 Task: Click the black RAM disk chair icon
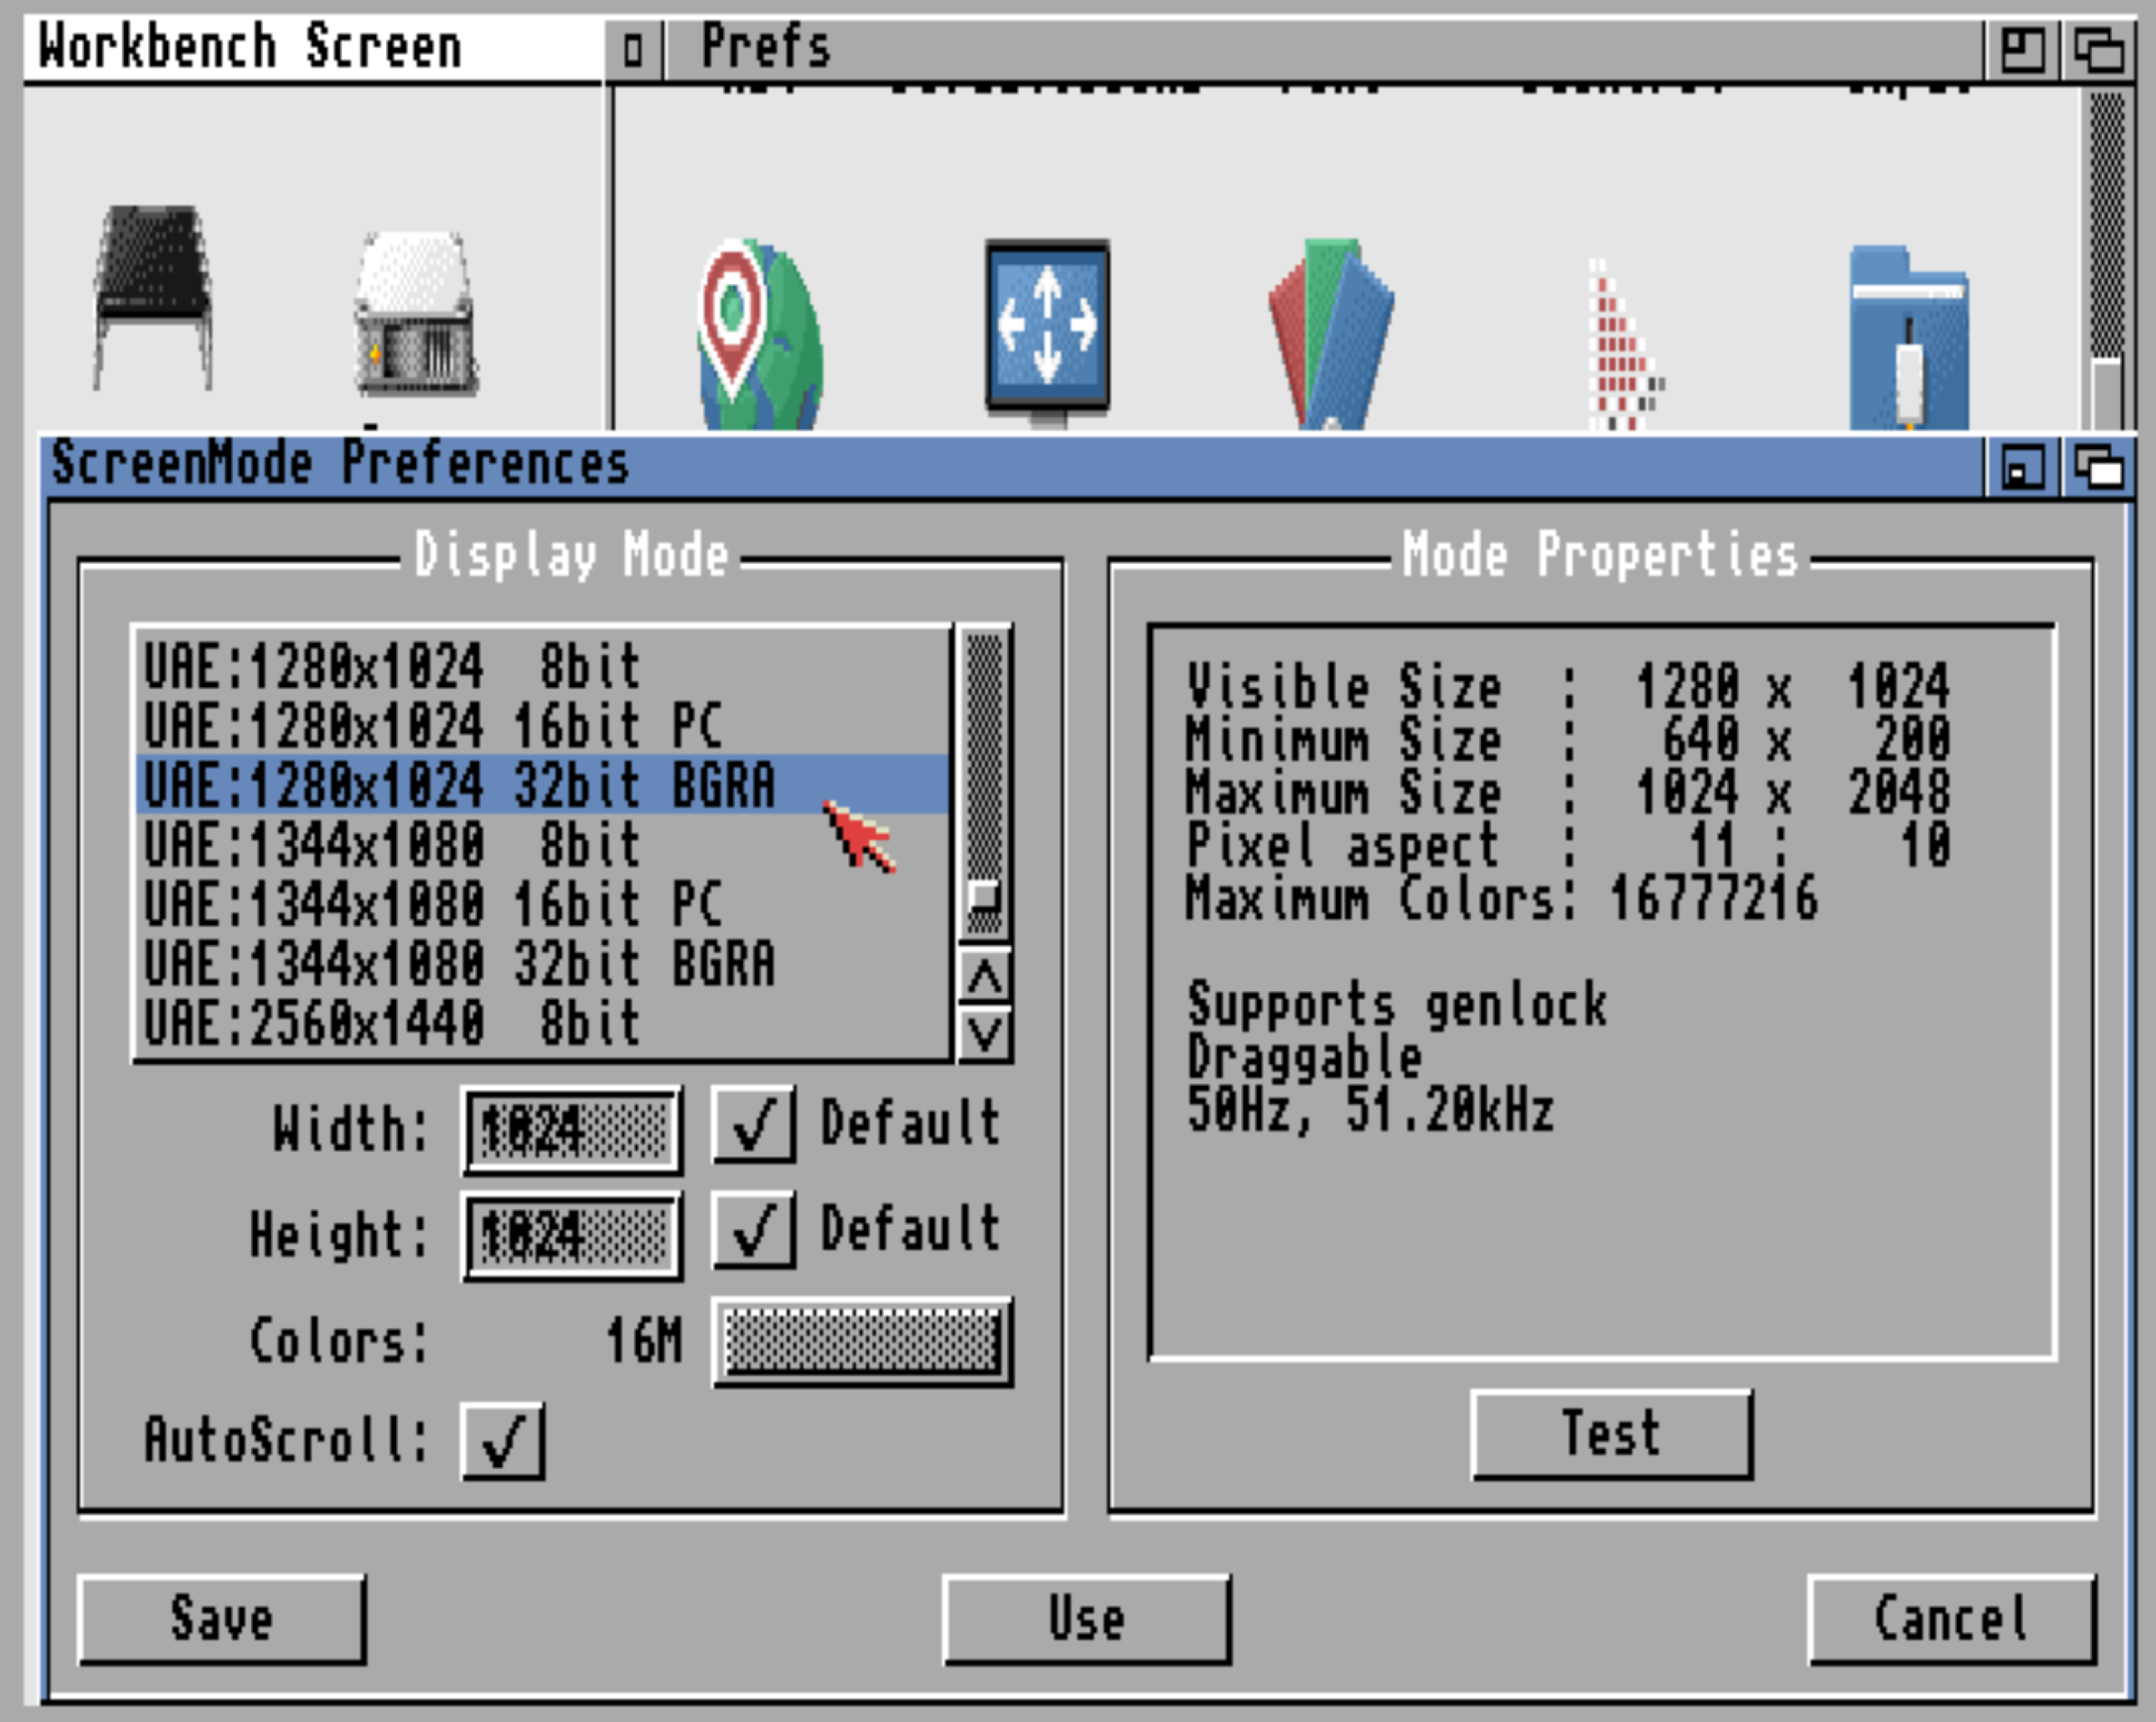[x=152, y=297]
